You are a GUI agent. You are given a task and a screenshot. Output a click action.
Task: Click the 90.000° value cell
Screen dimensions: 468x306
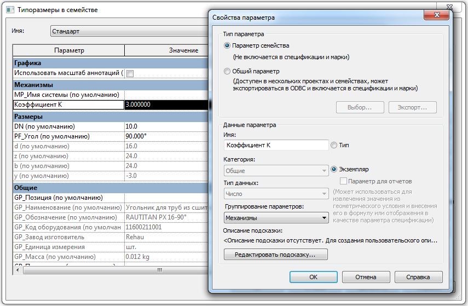point(166,136)
